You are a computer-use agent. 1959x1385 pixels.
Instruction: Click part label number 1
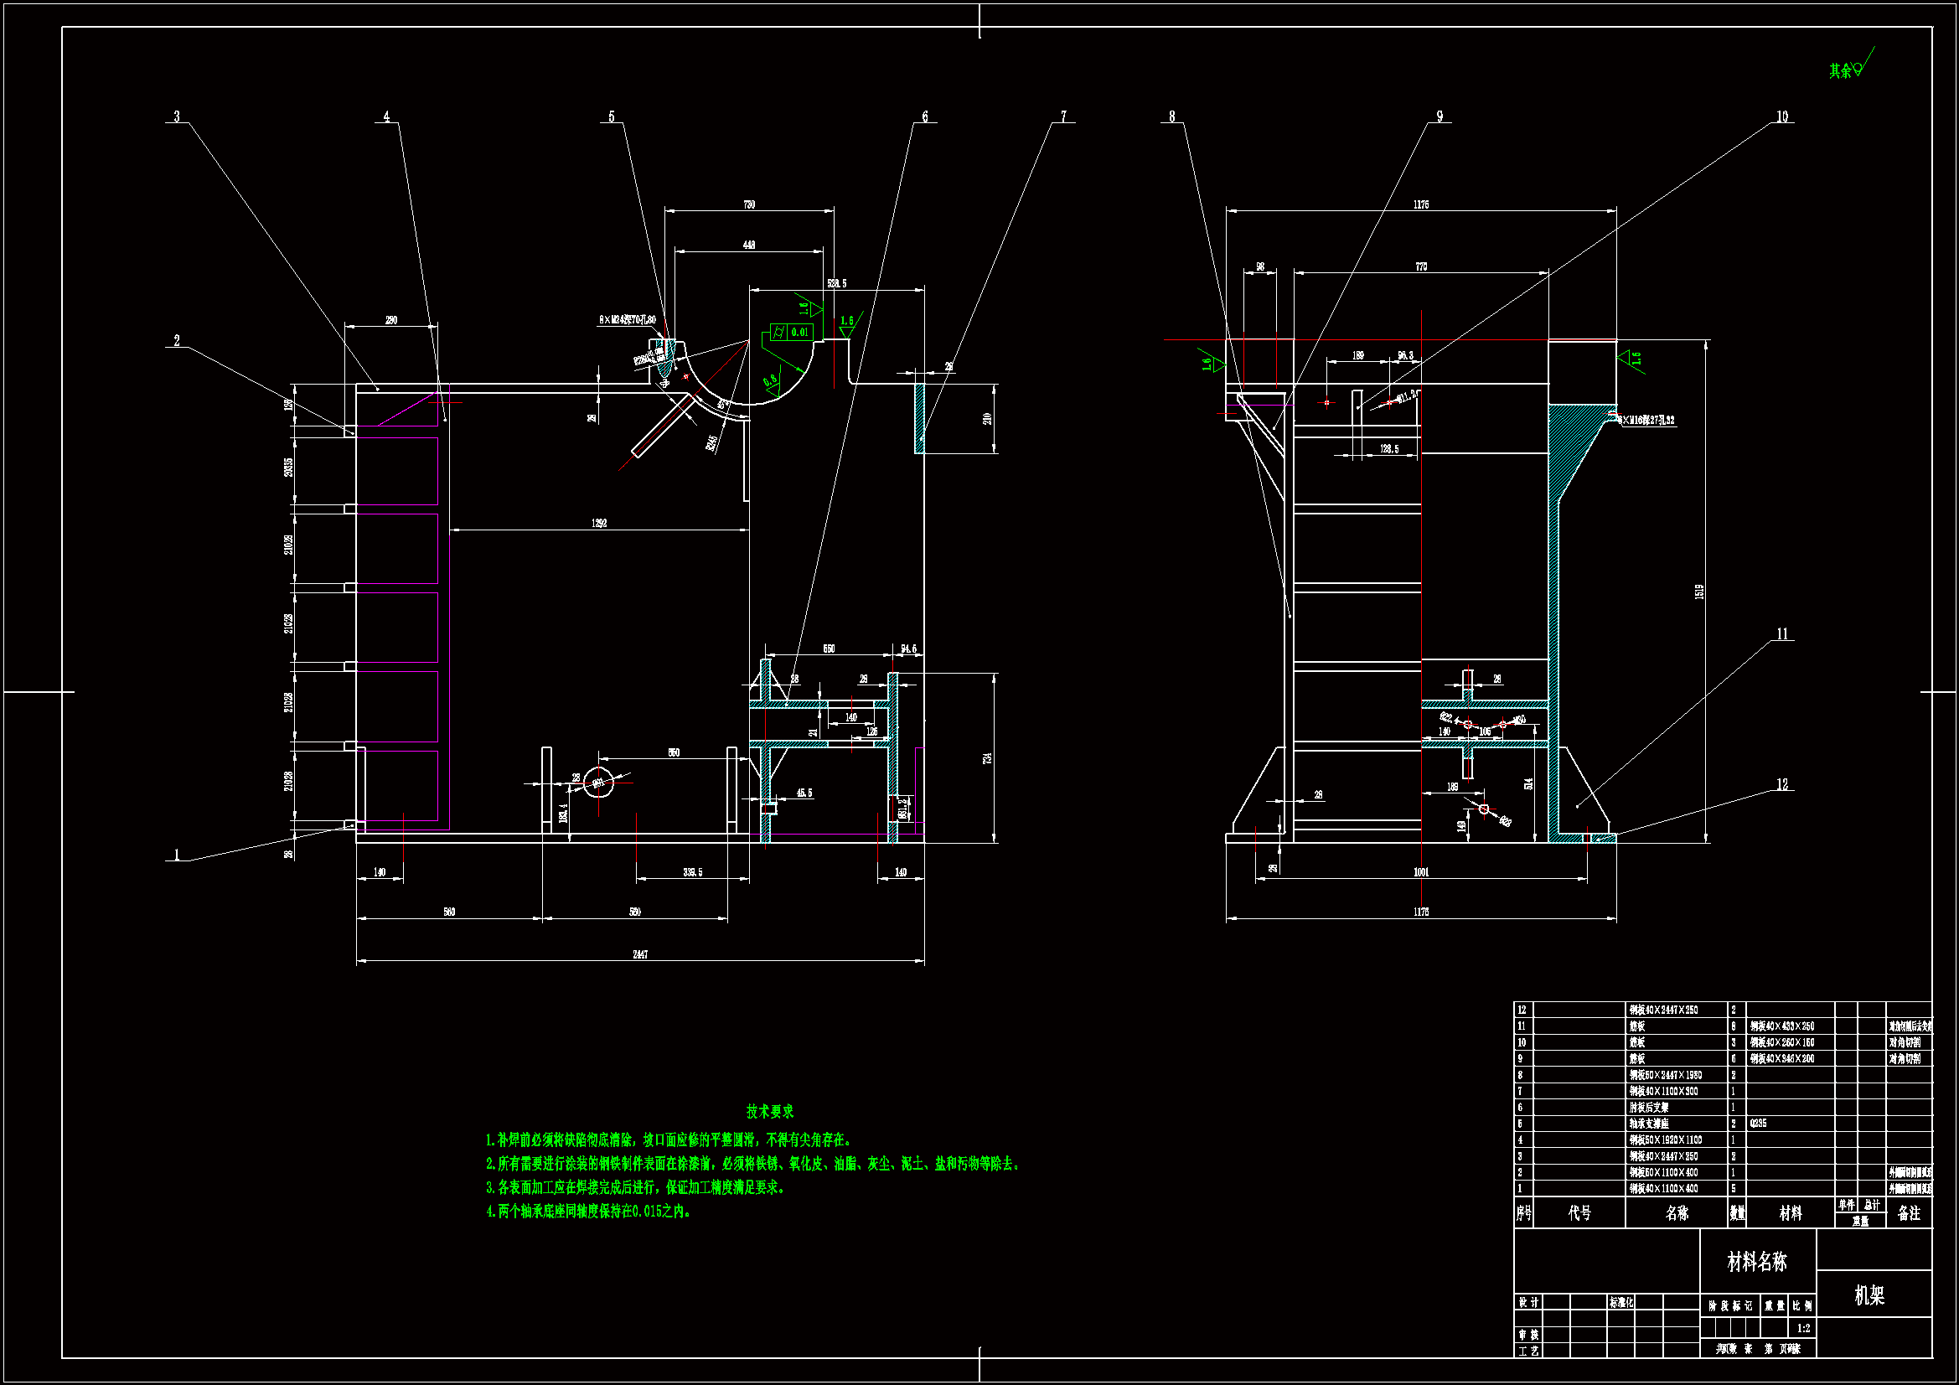177,855
